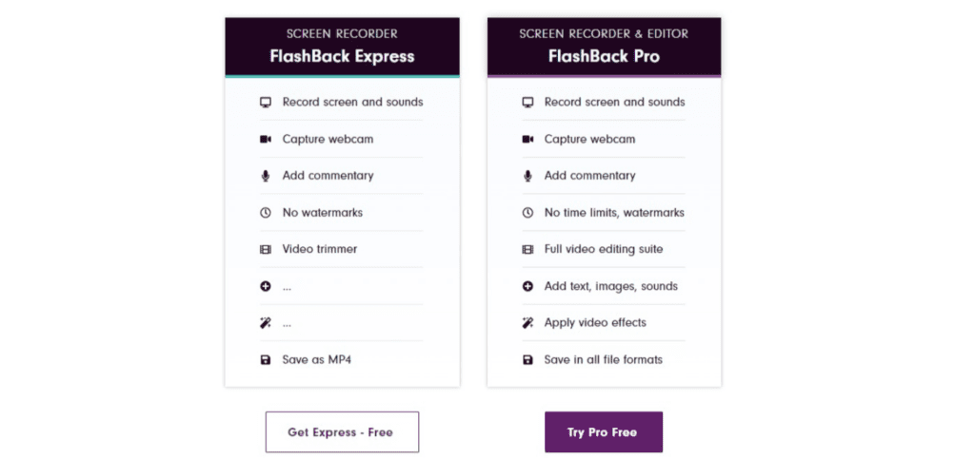Click the monitor icon in FlashBack Express card
The image size is (975, 459).
[x=266, y=103]
